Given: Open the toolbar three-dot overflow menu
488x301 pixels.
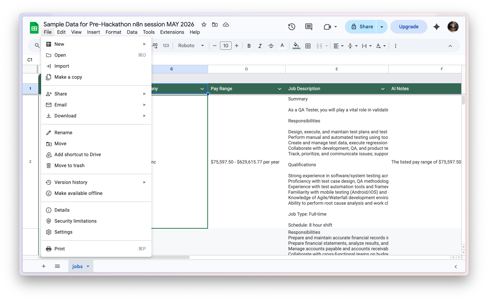Looking at the screenshot, I should click(x=395, y=46).
